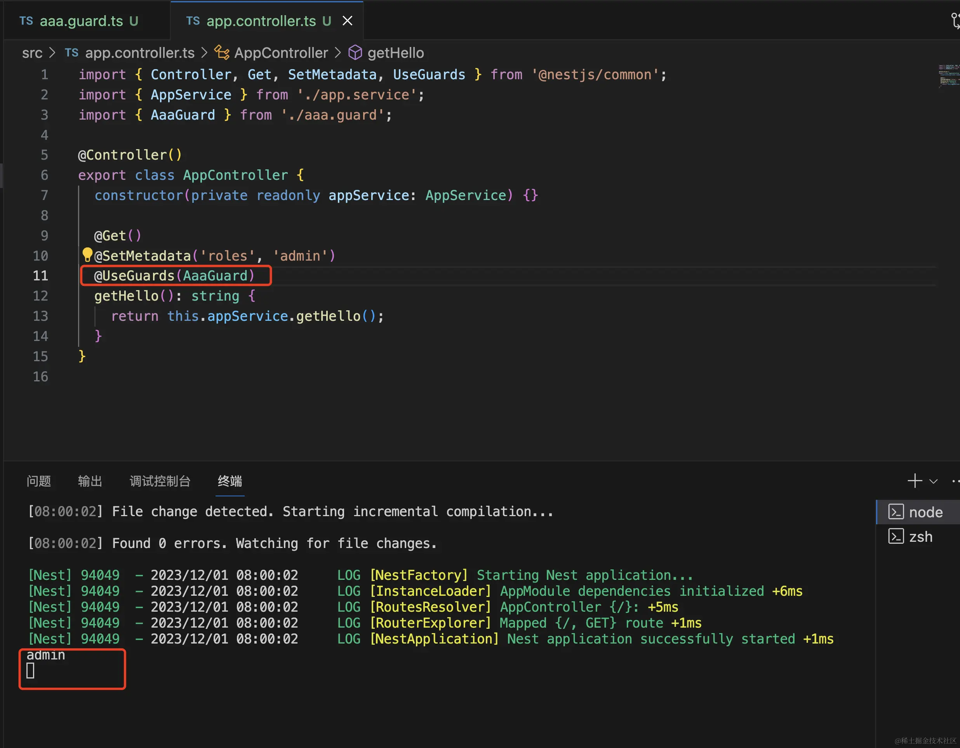Click the source control compare icon at top right
The height and width of the screenshot is (748, 960).
(x=956, y=21)
